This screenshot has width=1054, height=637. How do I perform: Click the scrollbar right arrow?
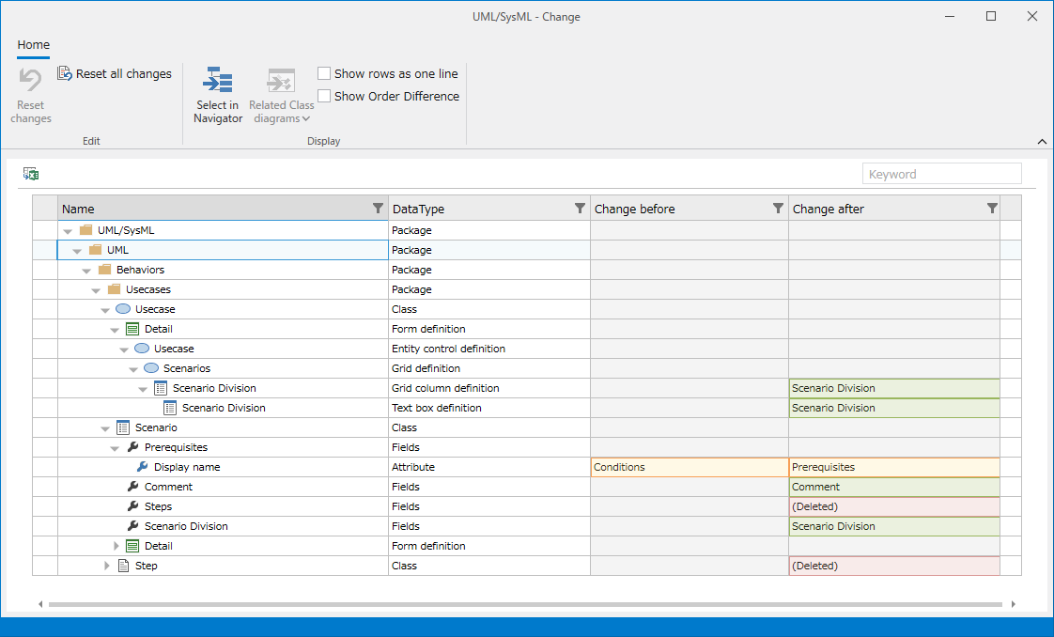[1013, 604]
